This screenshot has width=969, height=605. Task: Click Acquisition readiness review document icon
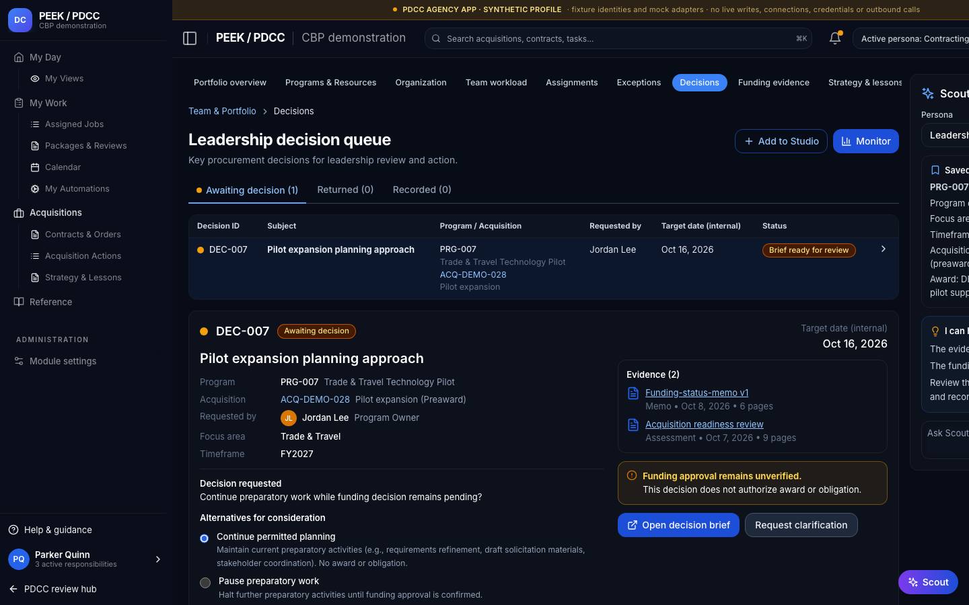(x=633, y=425)
